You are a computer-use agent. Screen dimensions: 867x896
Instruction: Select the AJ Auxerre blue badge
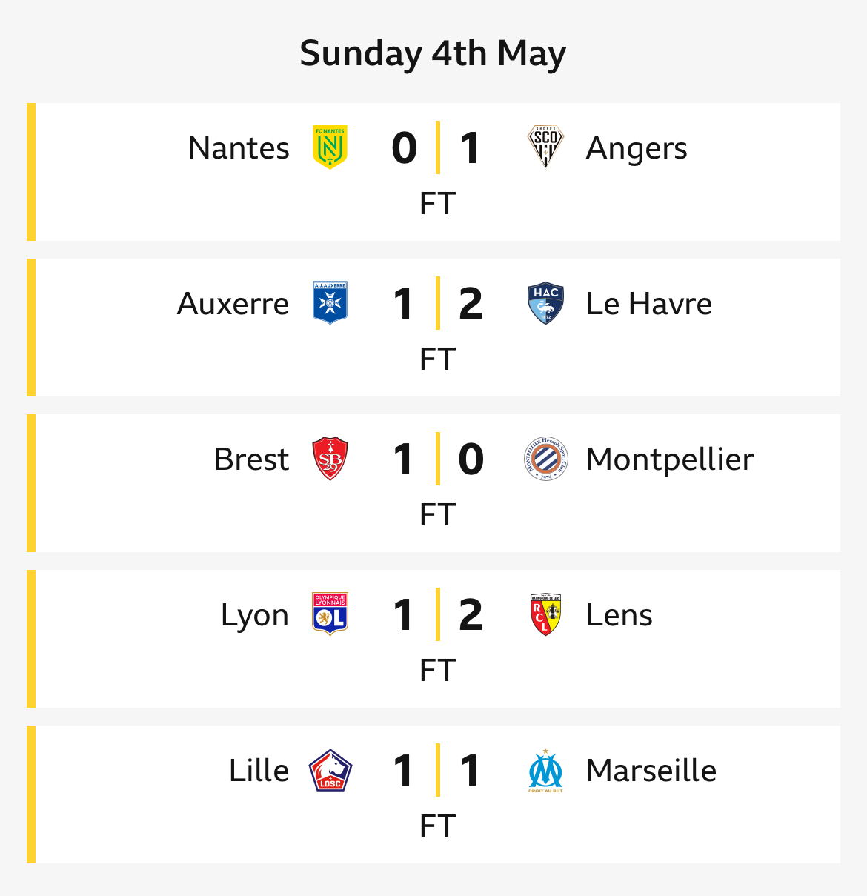point(330,303)
